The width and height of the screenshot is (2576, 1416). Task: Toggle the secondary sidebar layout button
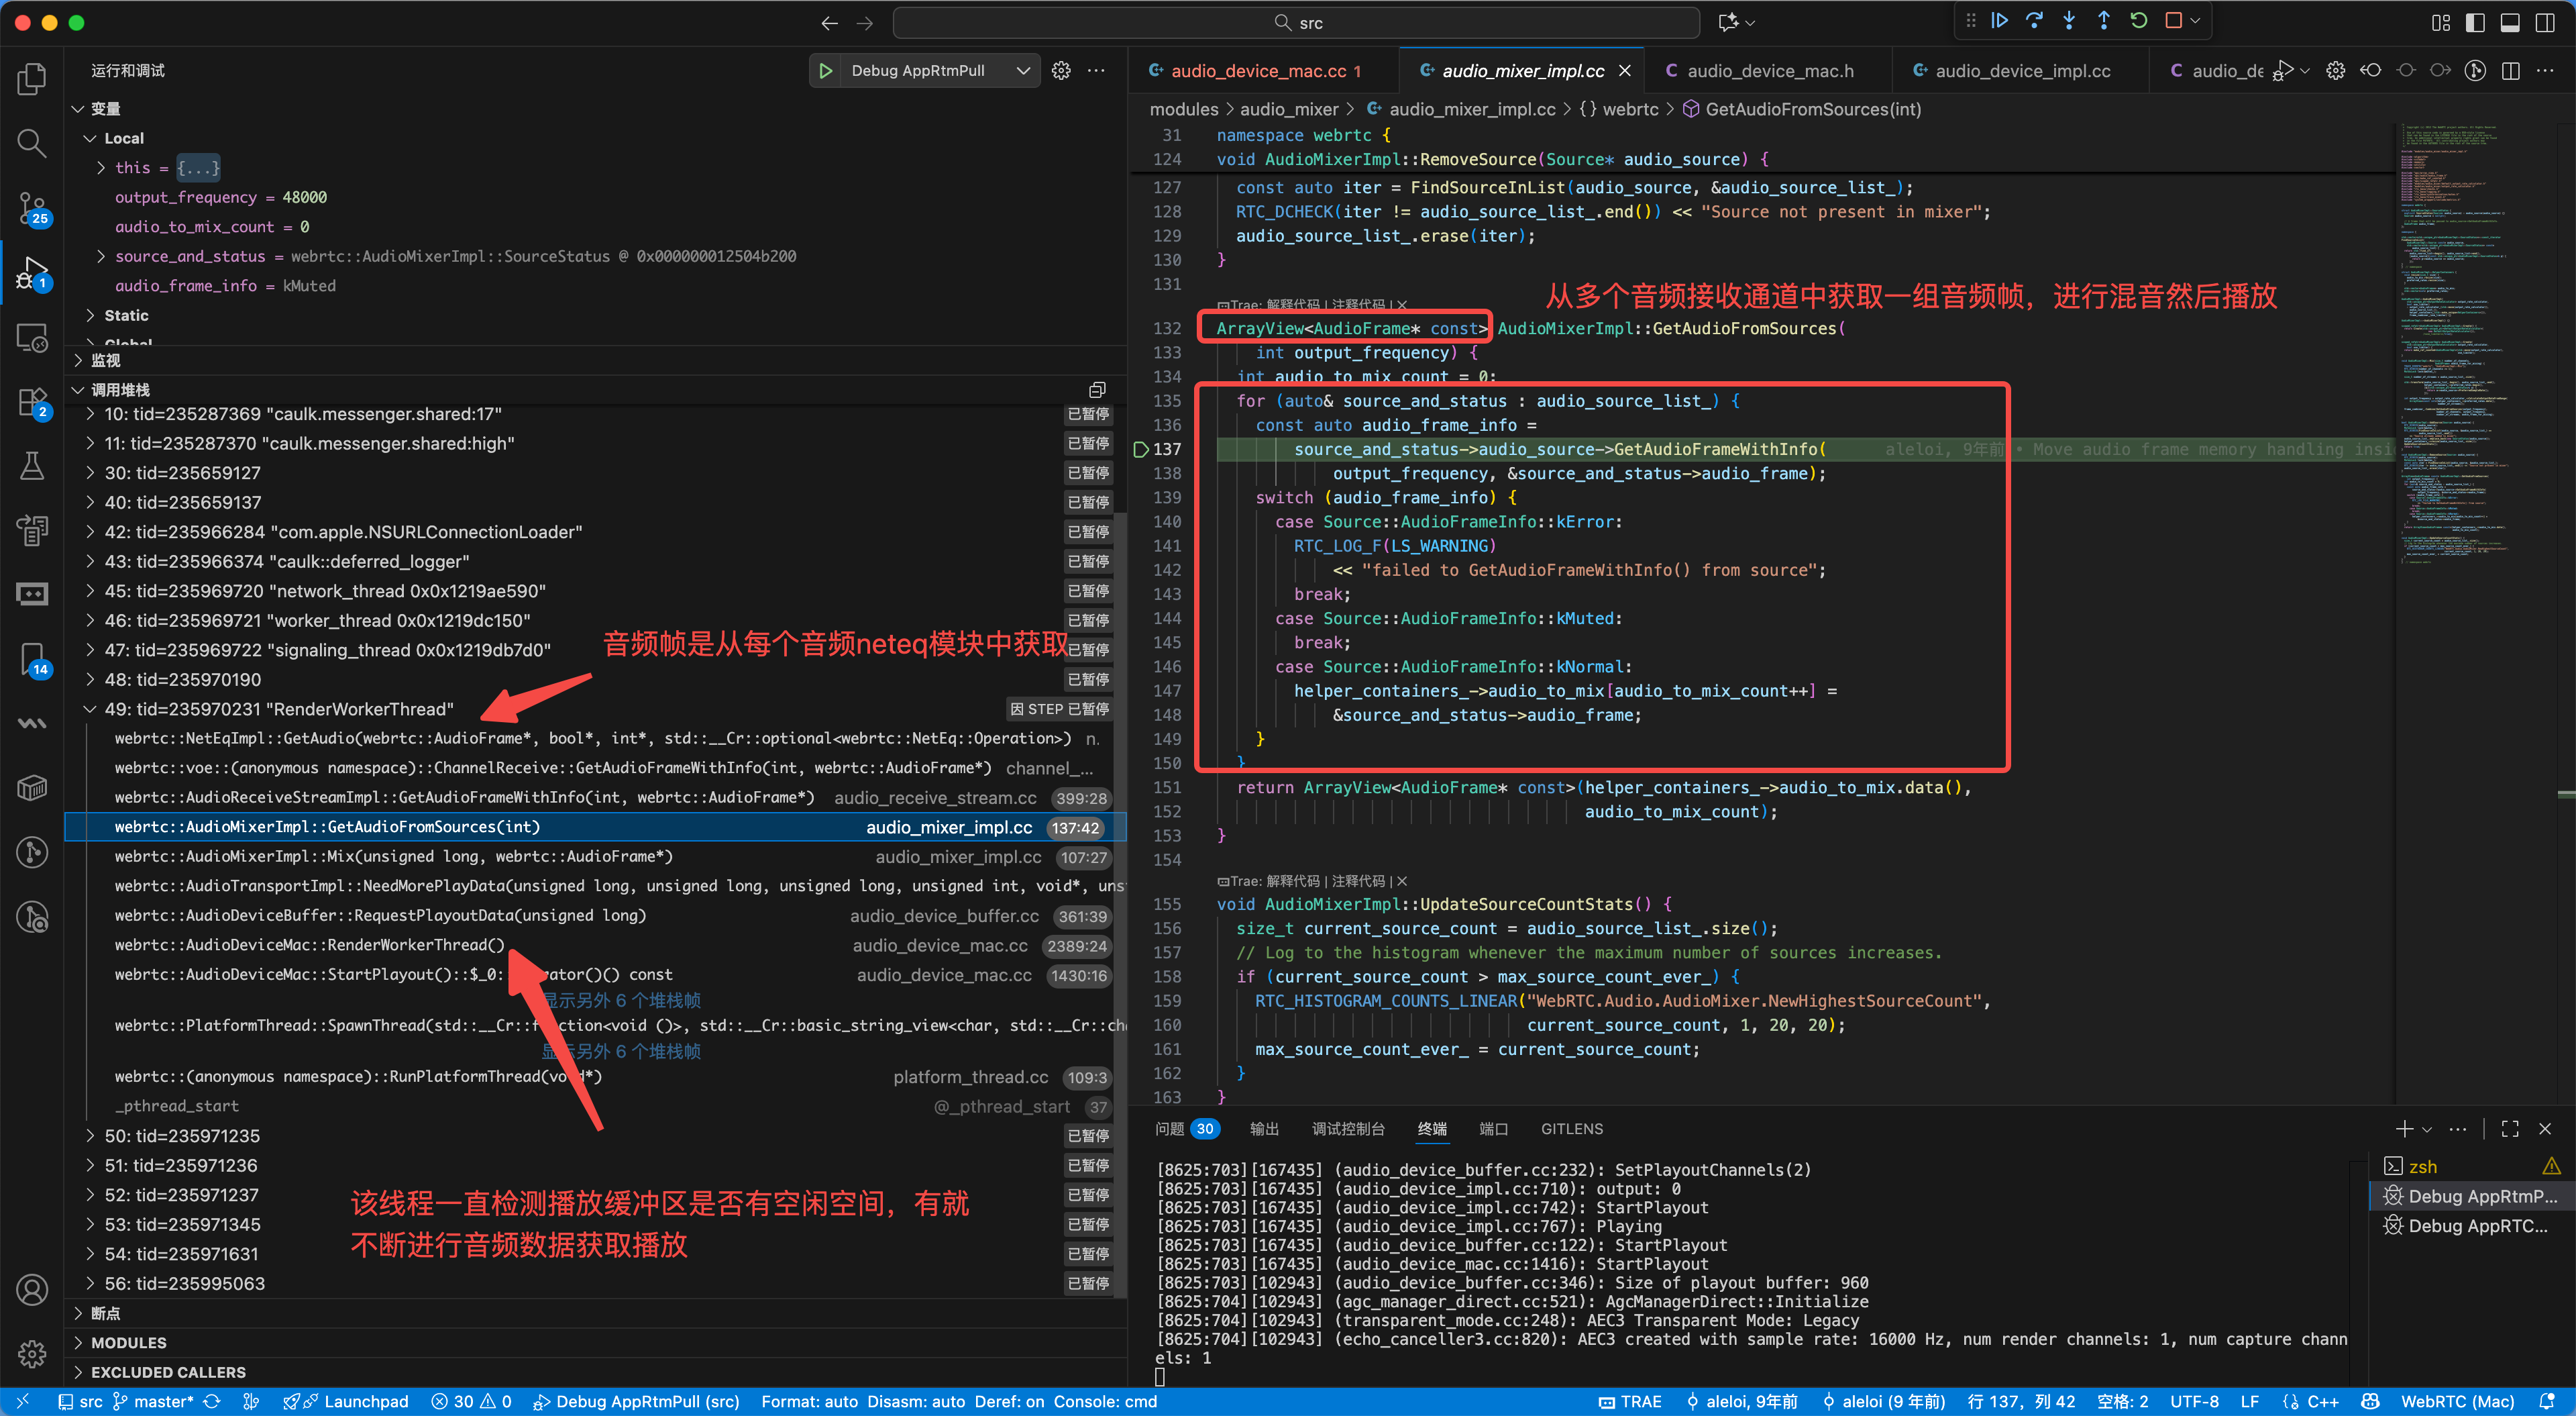(2545, 22)
